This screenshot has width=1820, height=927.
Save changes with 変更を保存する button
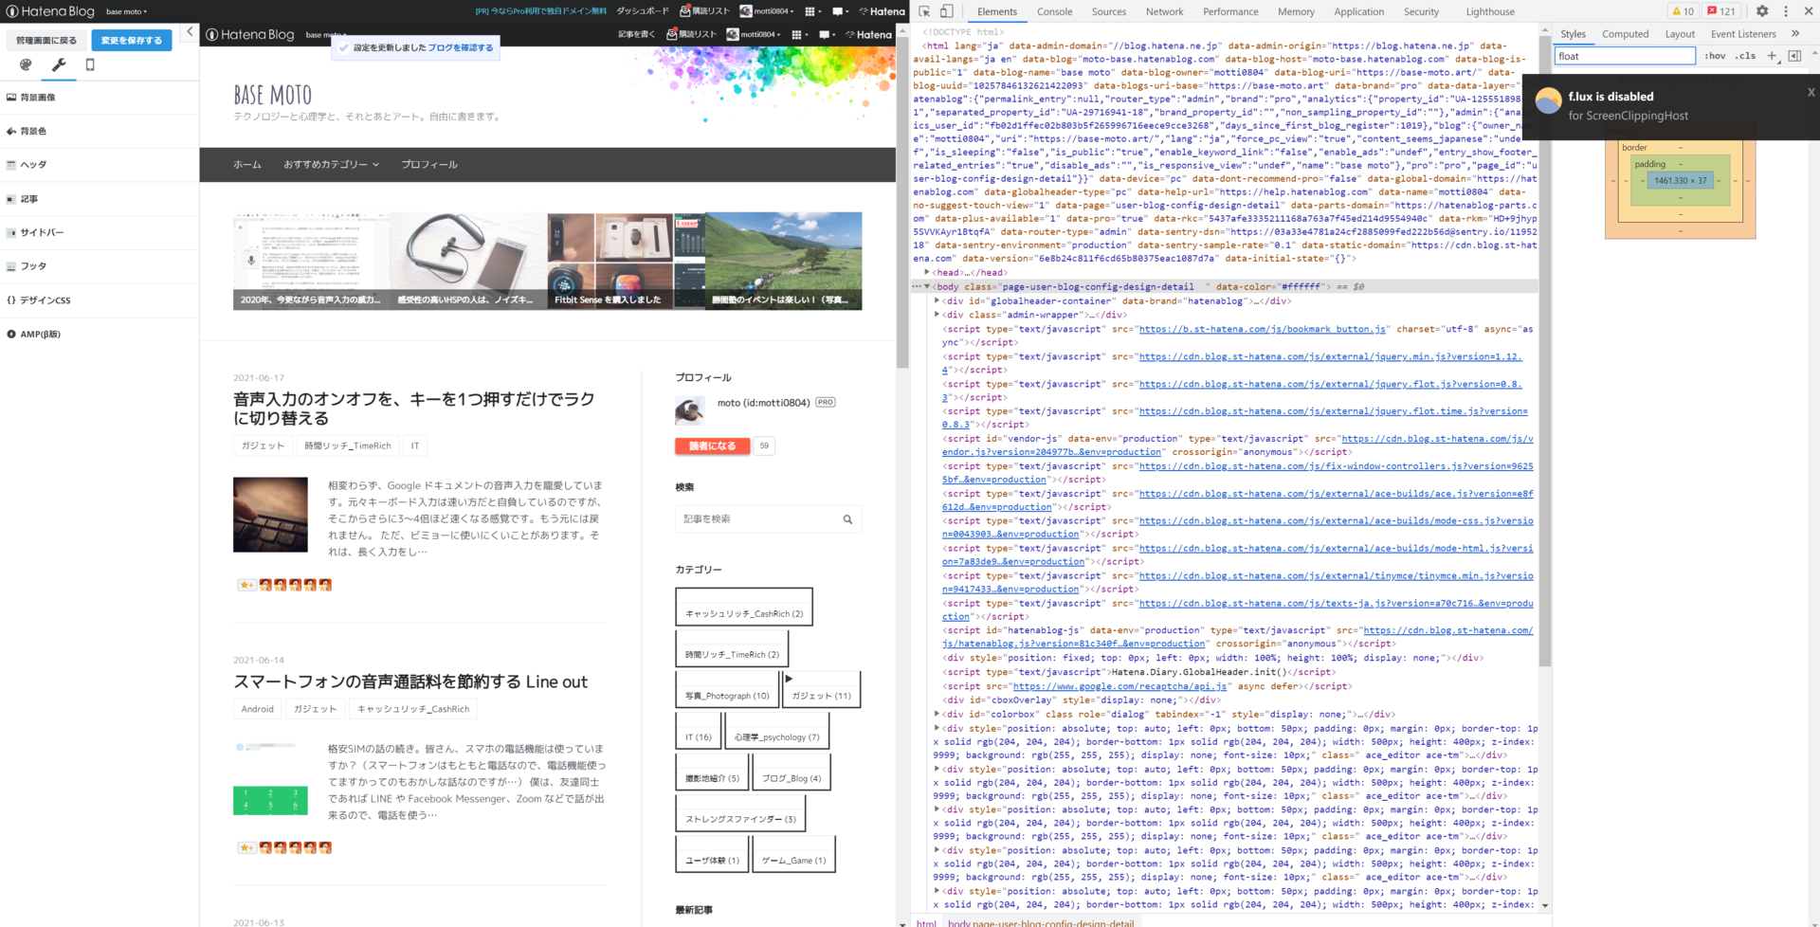tap(132, 40)
